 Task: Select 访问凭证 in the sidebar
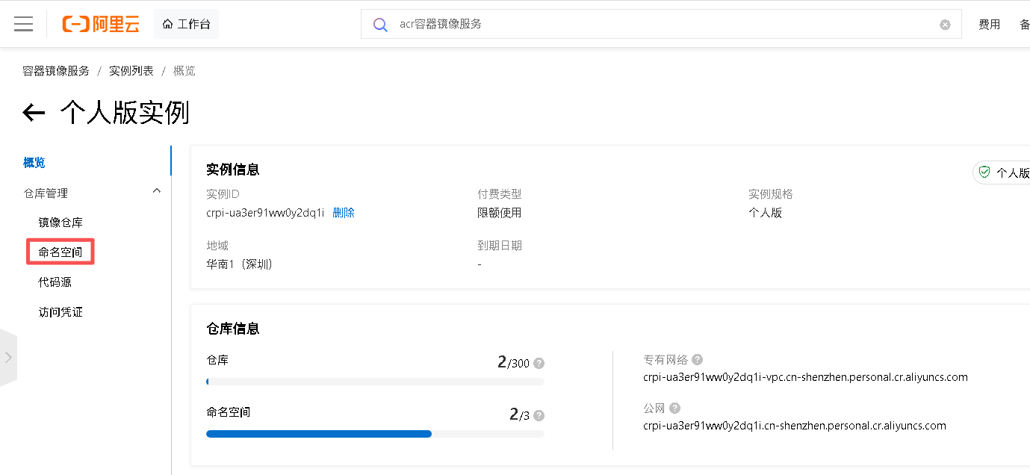(x=60, y=311)
